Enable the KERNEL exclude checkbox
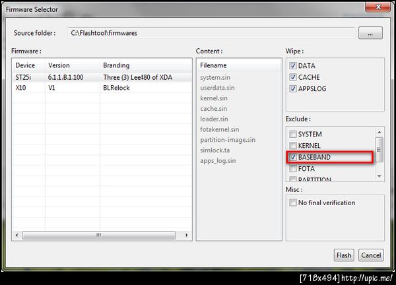396x285 pixels. [x=292, y=146]
